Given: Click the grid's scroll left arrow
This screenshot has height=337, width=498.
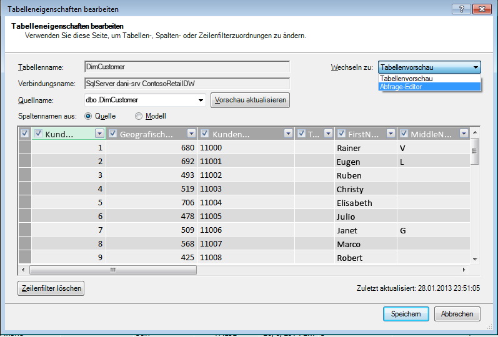Looking at the screenshot, I should [x=23, y=270].
